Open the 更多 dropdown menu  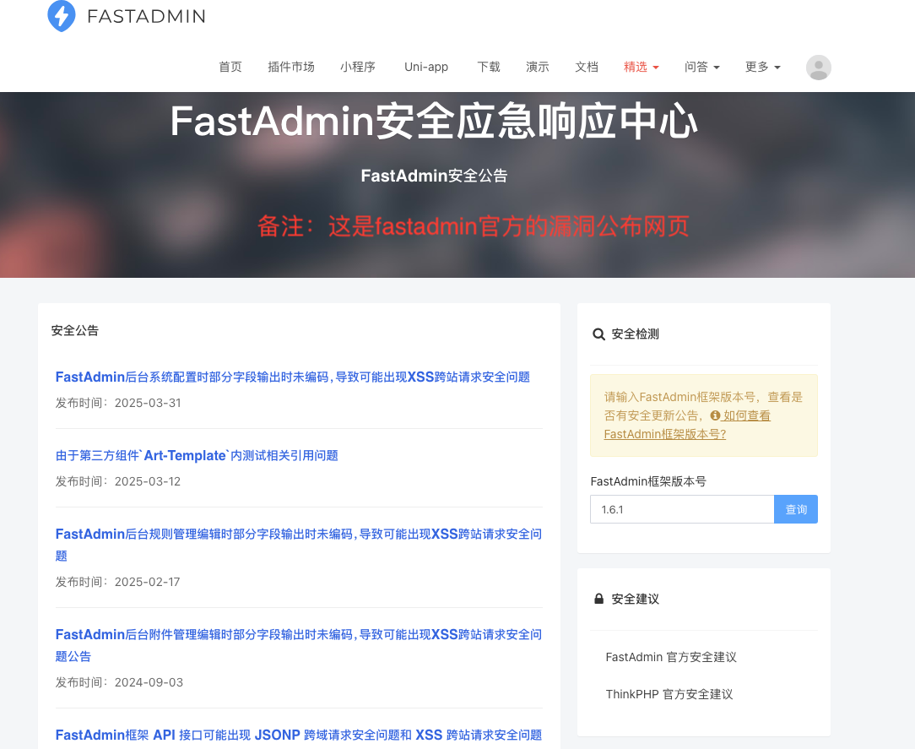pos(762,67)
